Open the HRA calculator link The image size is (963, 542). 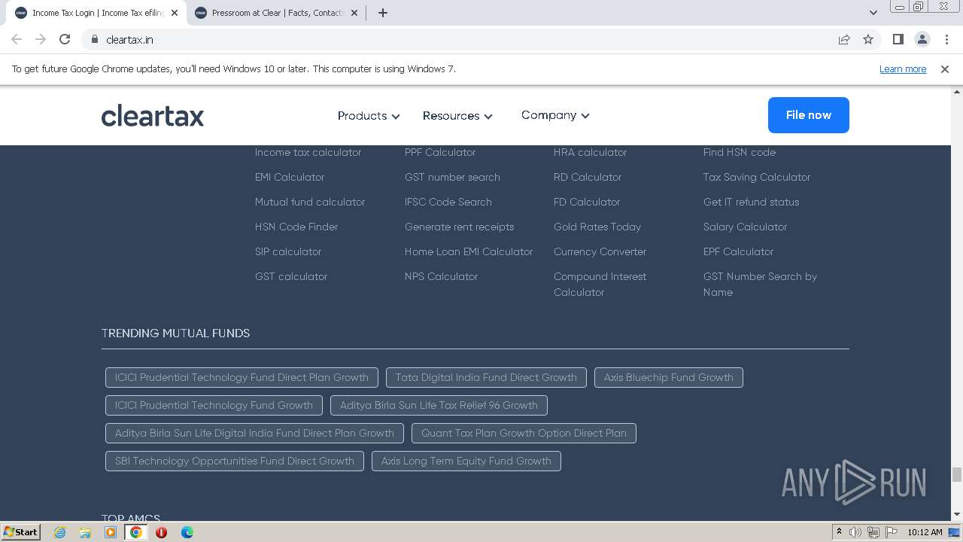pyautogui.click(x=590, y=152)
